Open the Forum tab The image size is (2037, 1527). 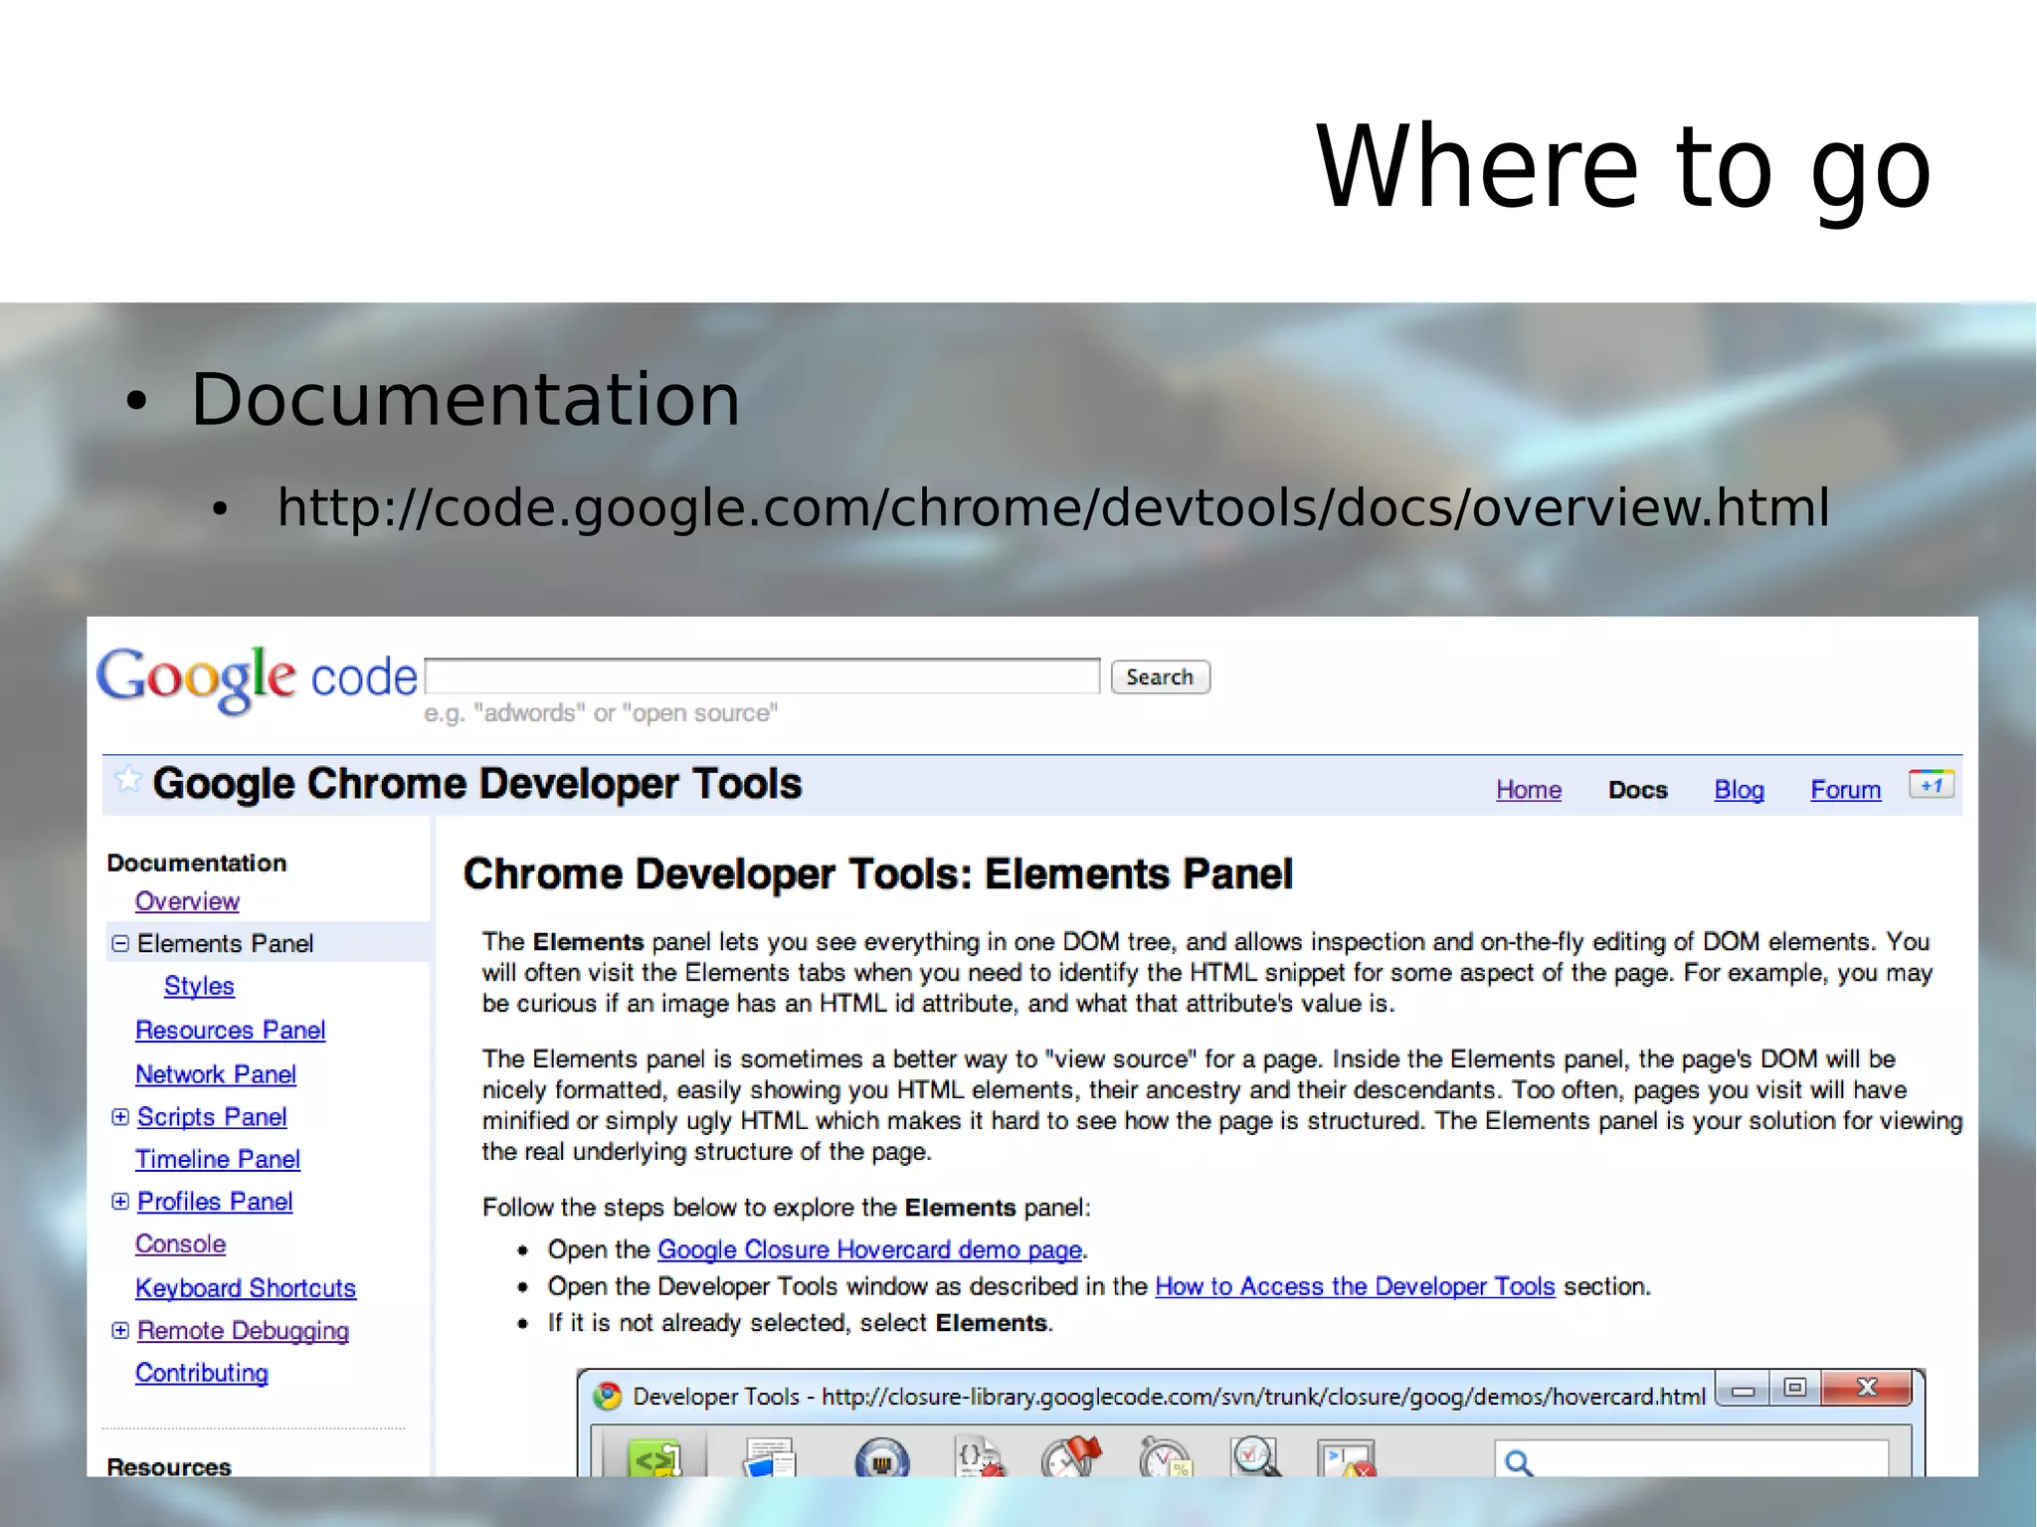[1845, 790]
